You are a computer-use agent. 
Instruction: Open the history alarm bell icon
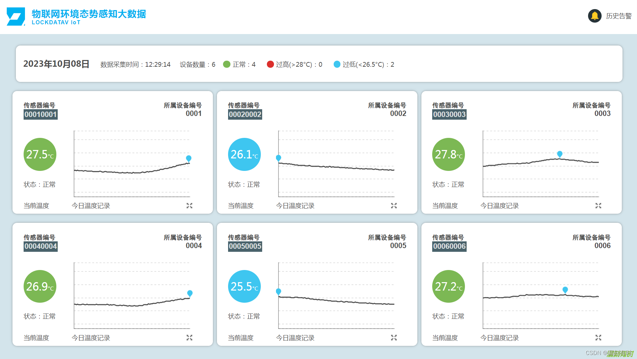(594, 16)
